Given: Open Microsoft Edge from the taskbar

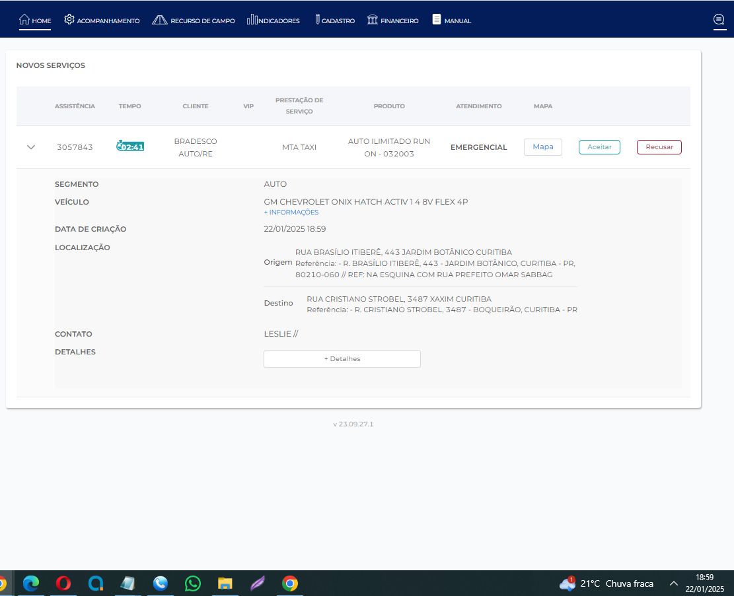Looking at the screenshot, I should pyautogui.click(x=31, y=583).
